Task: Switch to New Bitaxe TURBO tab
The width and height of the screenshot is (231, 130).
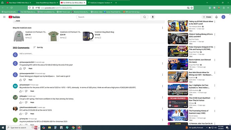Action: (x=18, y=3)
